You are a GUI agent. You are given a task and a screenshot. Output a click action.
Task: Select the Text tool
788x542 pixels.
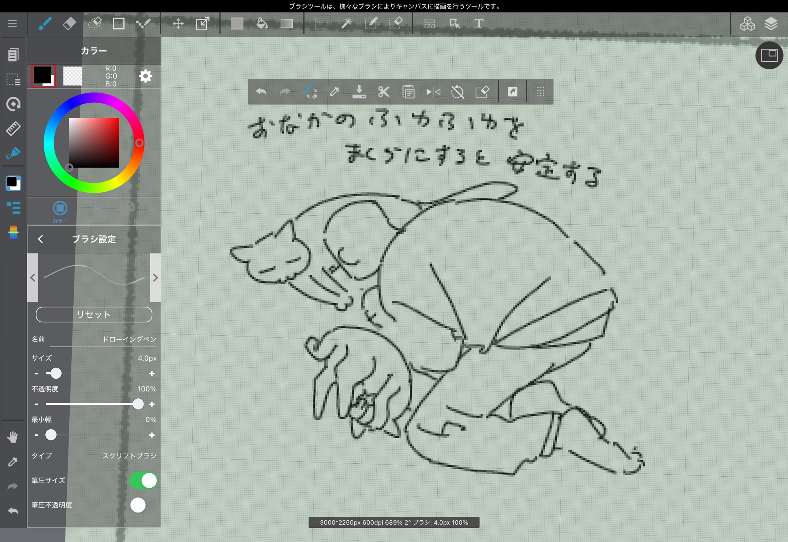click(x=479, y=24)
